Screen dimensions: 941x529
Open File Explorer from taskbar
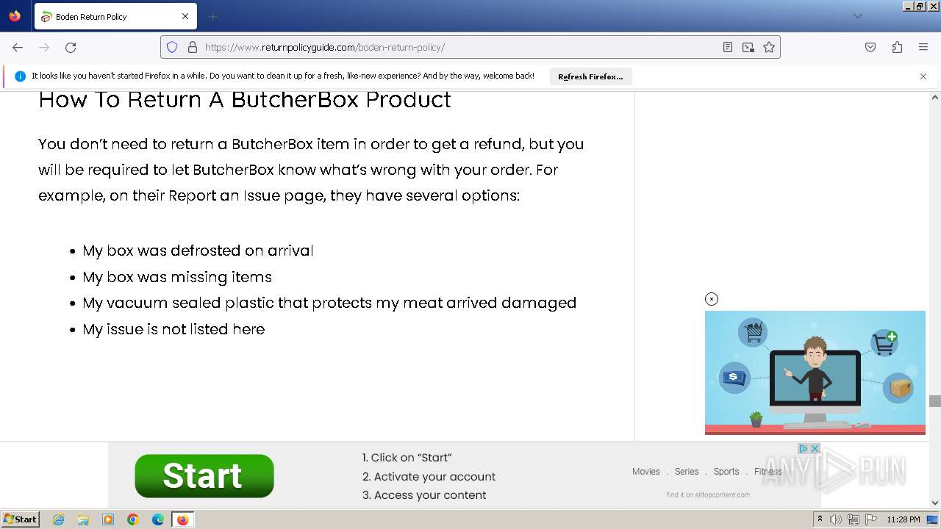[83, 519]
